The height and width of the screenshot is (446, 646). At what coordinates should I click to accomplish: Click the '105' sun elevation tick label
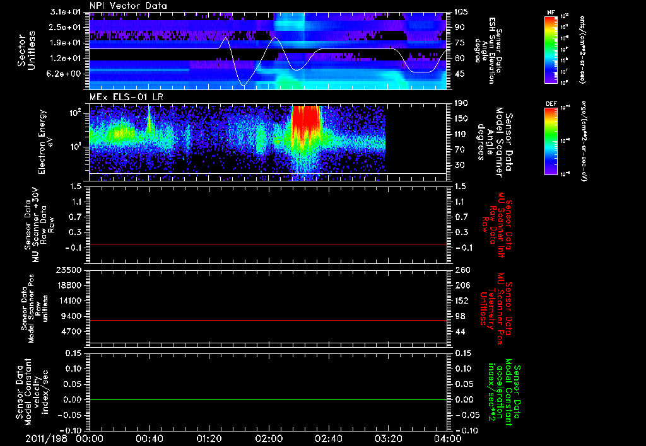pos(461,12)
